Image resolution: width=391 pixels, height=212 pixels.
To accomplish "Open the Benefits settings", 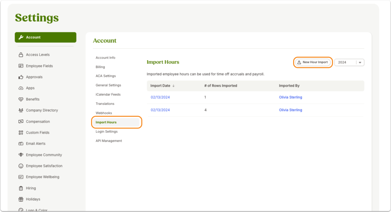I will click(x=32, y=99).
